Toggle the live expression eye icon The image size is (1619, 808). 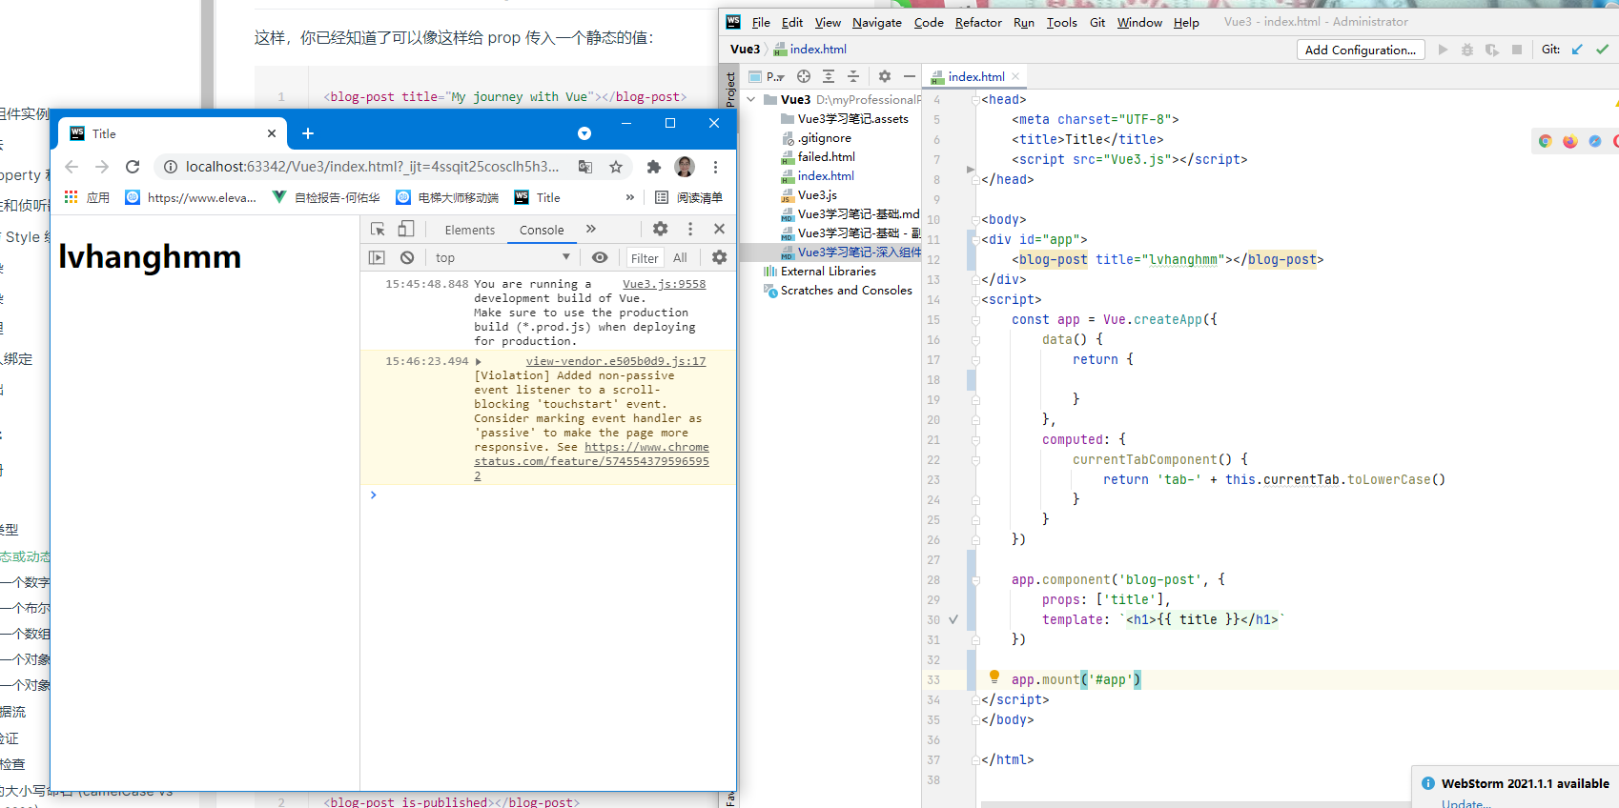pyautogui.click(x=600, y=257)
